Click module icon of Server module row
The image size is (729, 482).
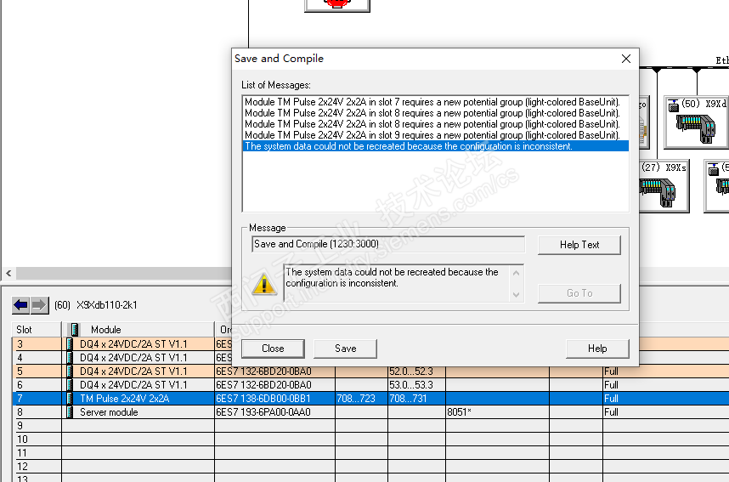(70, 411)
